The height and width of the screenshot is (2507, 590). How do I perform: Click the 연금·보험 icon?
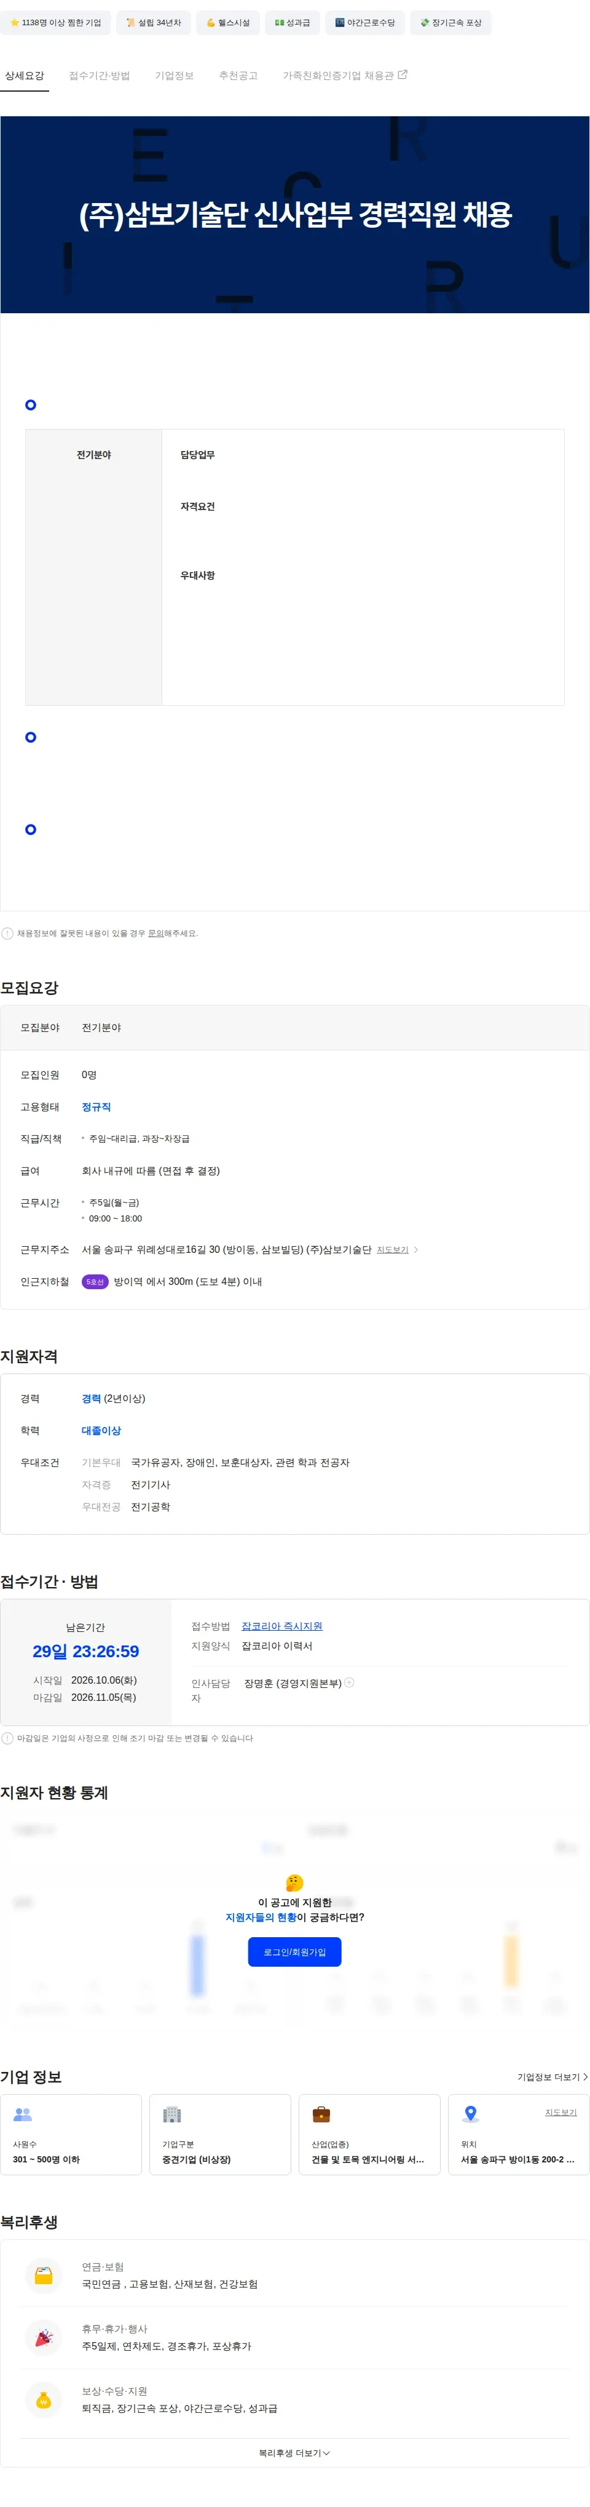coord(44,2276)
